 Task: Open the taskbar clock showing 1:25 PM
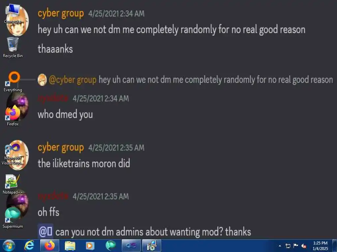pyautogui.click(x=320, y=246)
